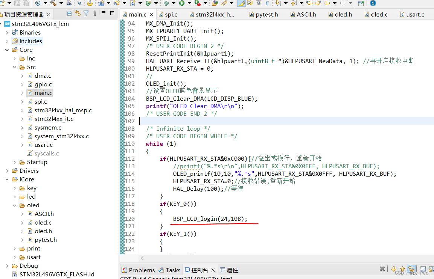Expand the Drivers folder in tree
Image resolution: width=434 pixels, height=279 pixels.
coord(8,171)
